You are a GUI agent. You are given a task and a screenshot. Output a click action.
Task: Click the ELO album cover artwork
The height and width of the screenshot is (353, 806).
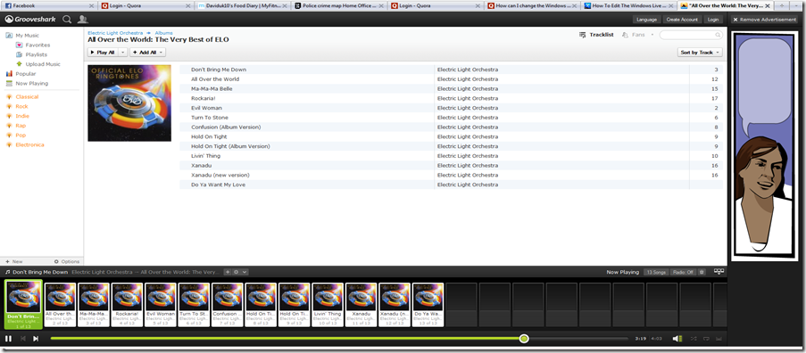(129, 103)
